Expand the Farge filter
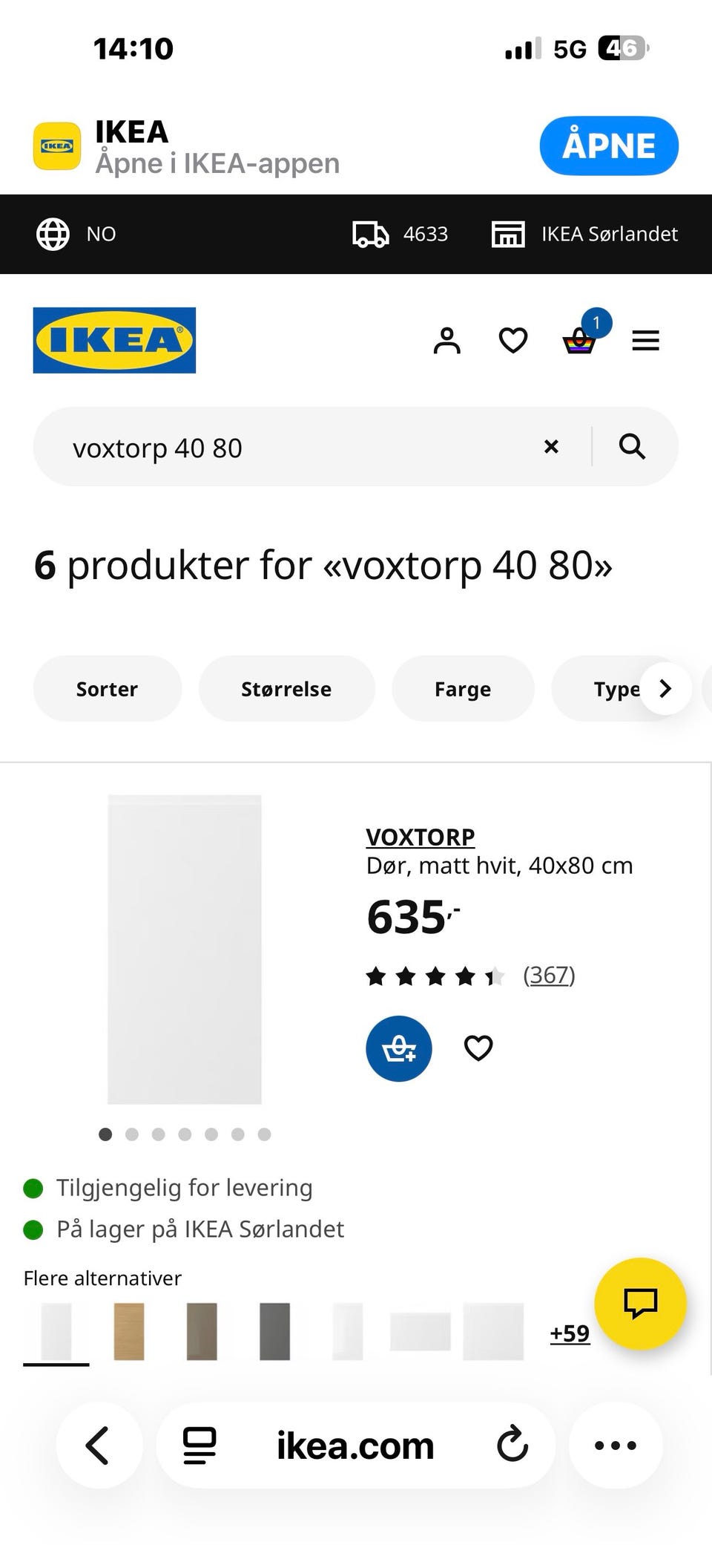712x1545 pixels. pos(463,689)
